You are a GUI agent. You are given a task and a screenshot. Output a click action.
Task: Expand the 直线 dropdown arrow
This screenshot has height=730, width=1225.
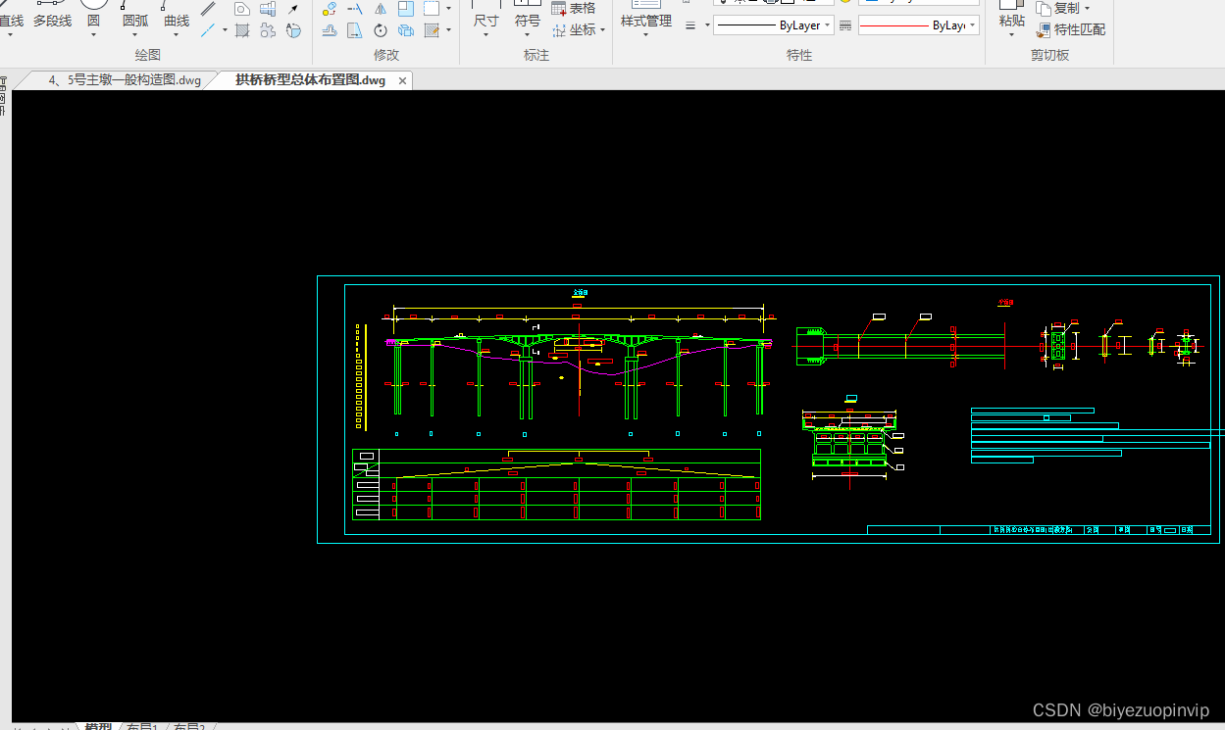click(x=10, y=35)
